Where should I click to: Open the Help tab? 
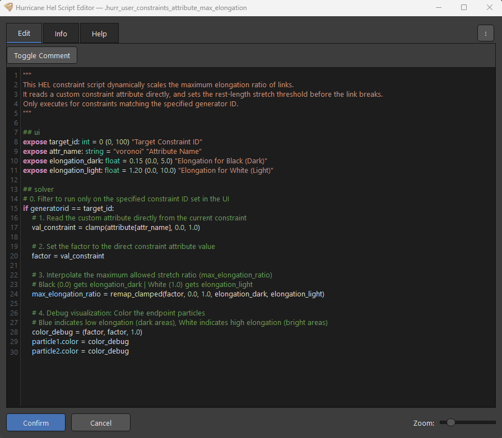click(99, 34)
